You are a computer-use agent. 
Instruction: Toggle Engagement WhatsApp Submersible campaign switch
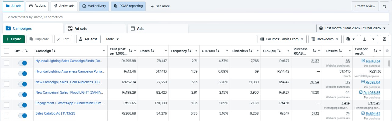[23, 105]
